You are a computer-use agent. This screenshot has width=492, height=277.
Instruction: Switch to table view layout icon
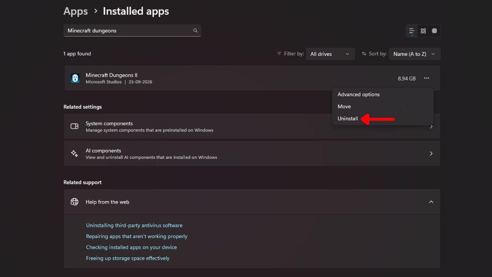[434, 31]
